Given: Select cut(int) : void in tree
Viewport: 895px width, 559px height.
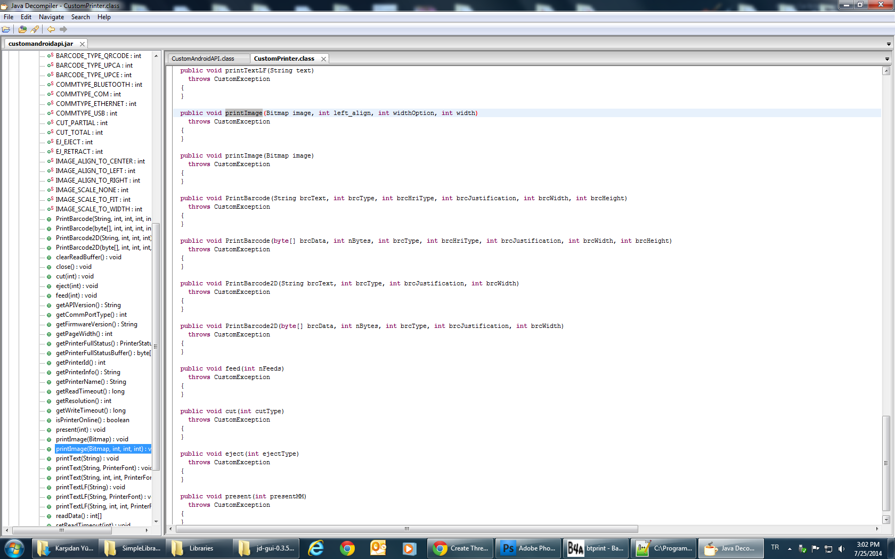Looking at the screenshot, I should 75,276.
